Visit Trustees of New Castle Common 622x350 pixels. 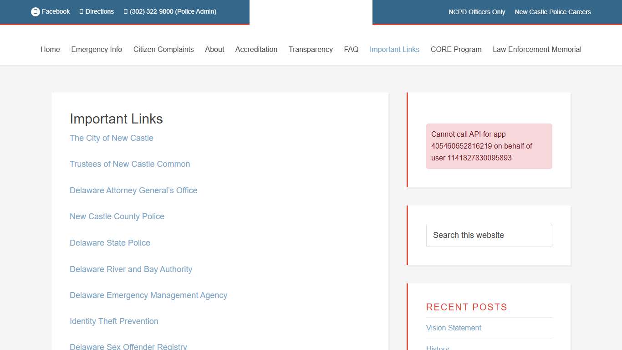coord(130,164)
